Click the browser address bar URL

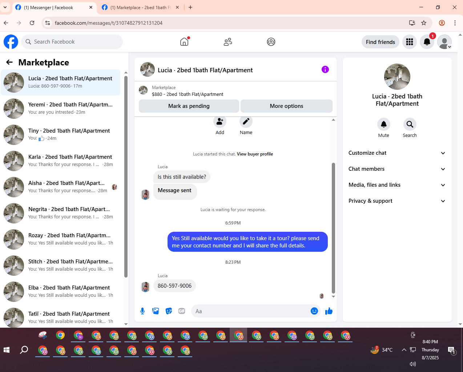pyautogui.click(x=109, y=23)
